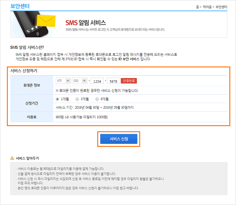Screen dimensions: 236x205
Task: Click the 서비스 신청 button
Action: (119, 138)
